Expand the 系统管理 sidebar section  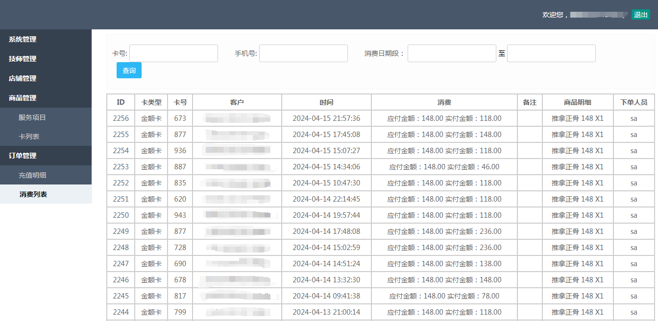pos(23,39)
